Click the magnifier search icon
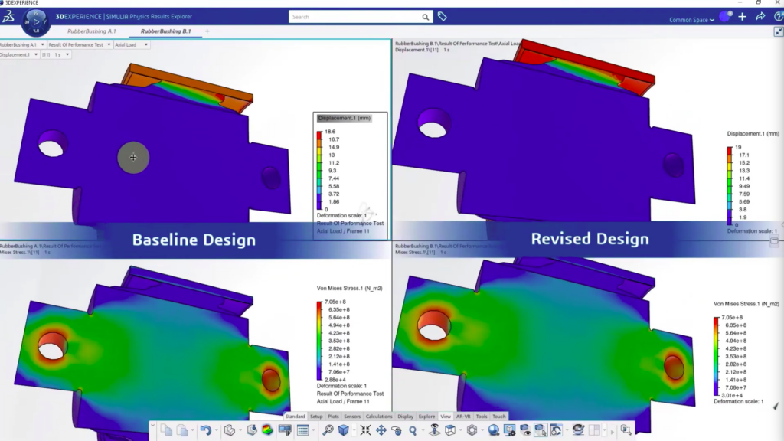Screen dimensions: 784x441 pos(426,17)
